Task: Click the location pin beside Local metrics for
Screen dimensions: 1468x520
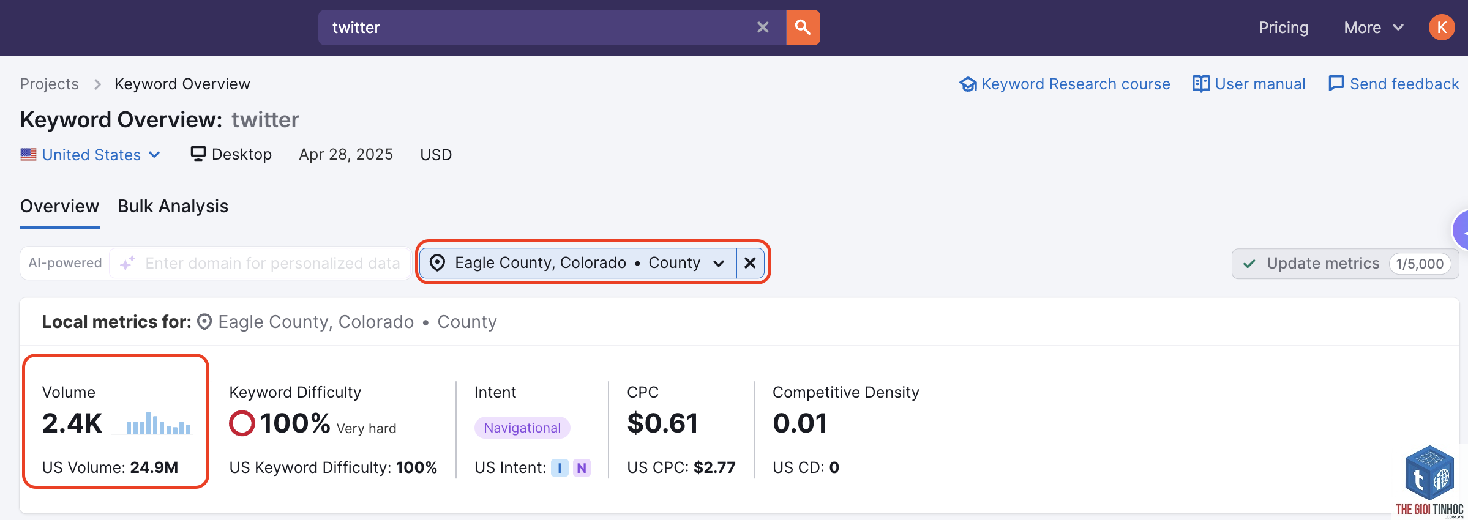Action: click(204, 322)
